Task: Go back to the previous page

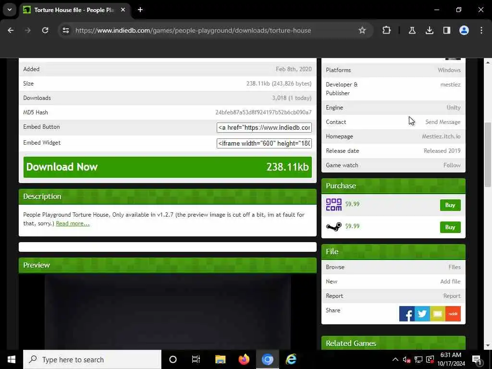Action: pyautogui.click(x=11, y=30)
